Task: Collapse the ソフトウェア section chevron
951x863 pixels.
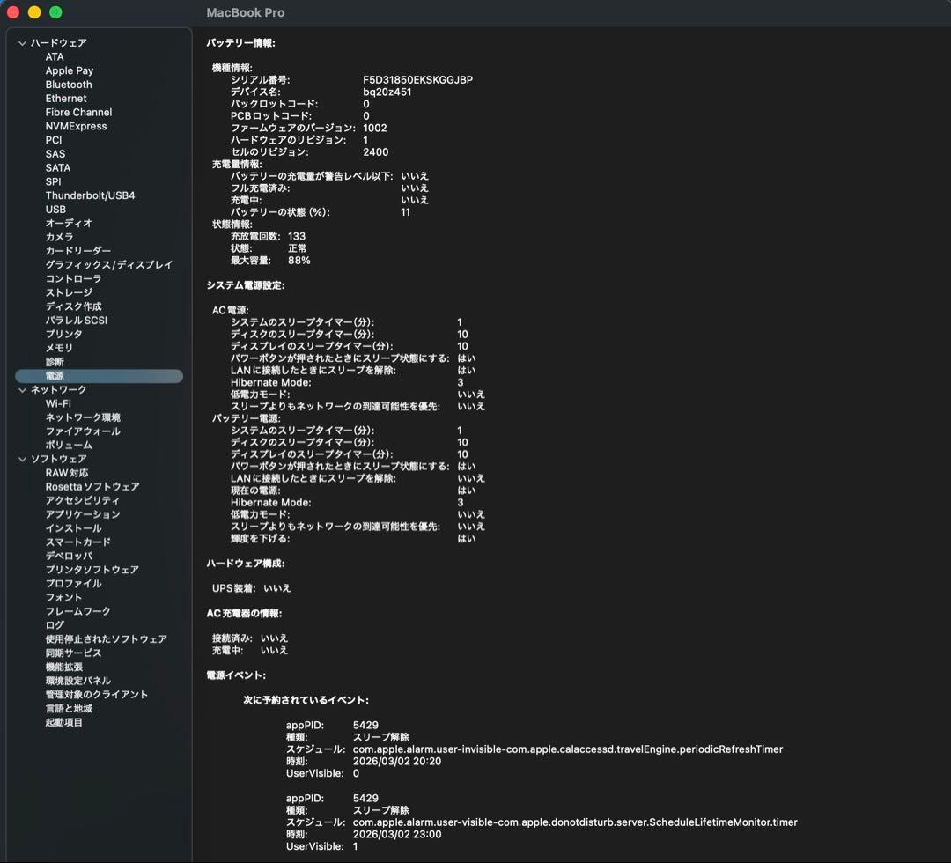Action: (x=22, y=459)
